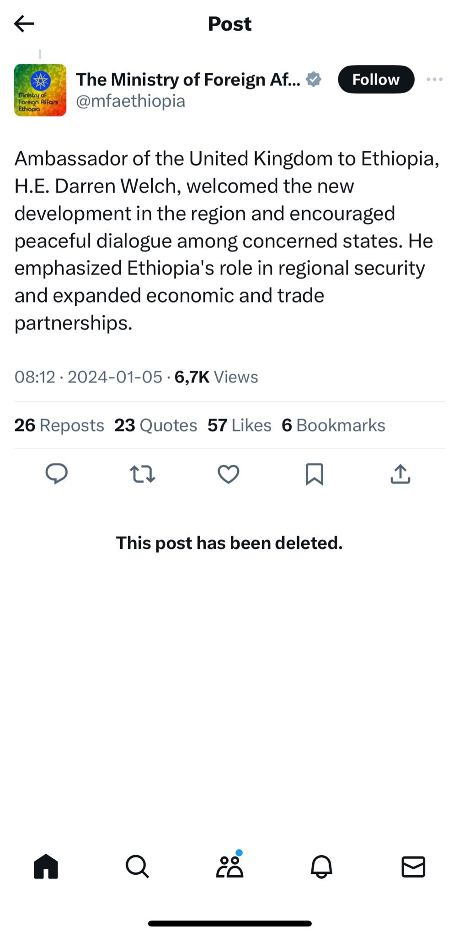Like the post with heart icon
This screenshot has width=459, height=936.
[229, 474]
